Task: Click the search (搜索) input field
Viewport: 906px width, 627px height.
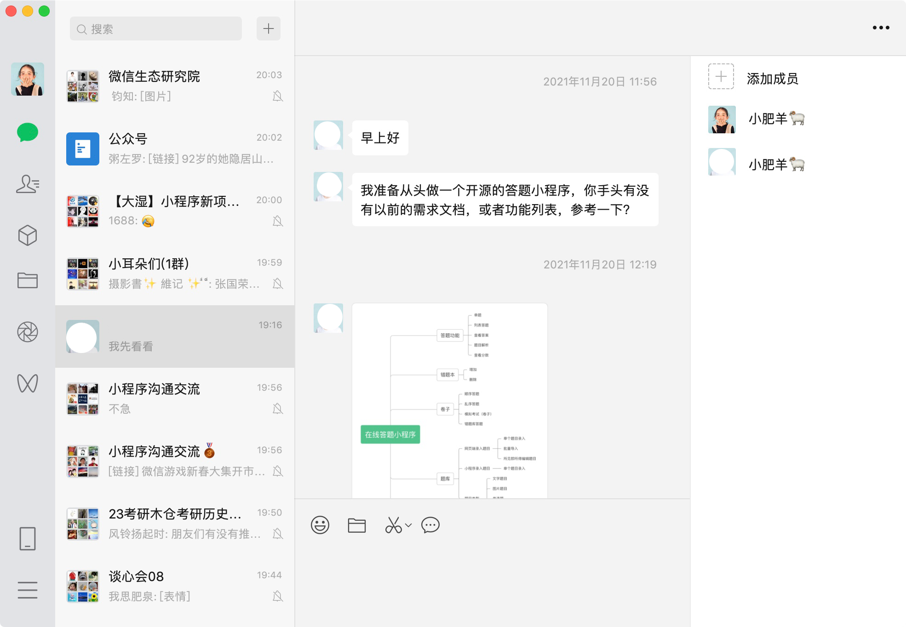Action: (x=156, y=29)
